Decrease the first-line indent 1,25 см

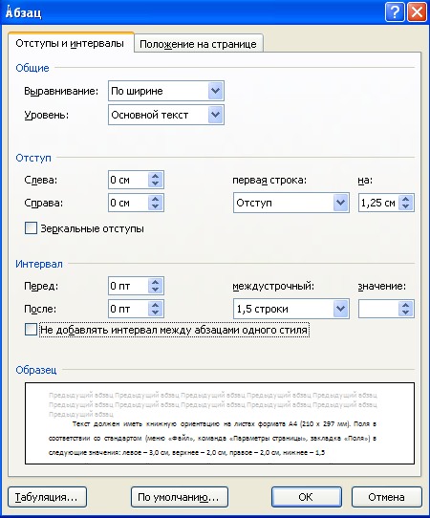point(406,206)
